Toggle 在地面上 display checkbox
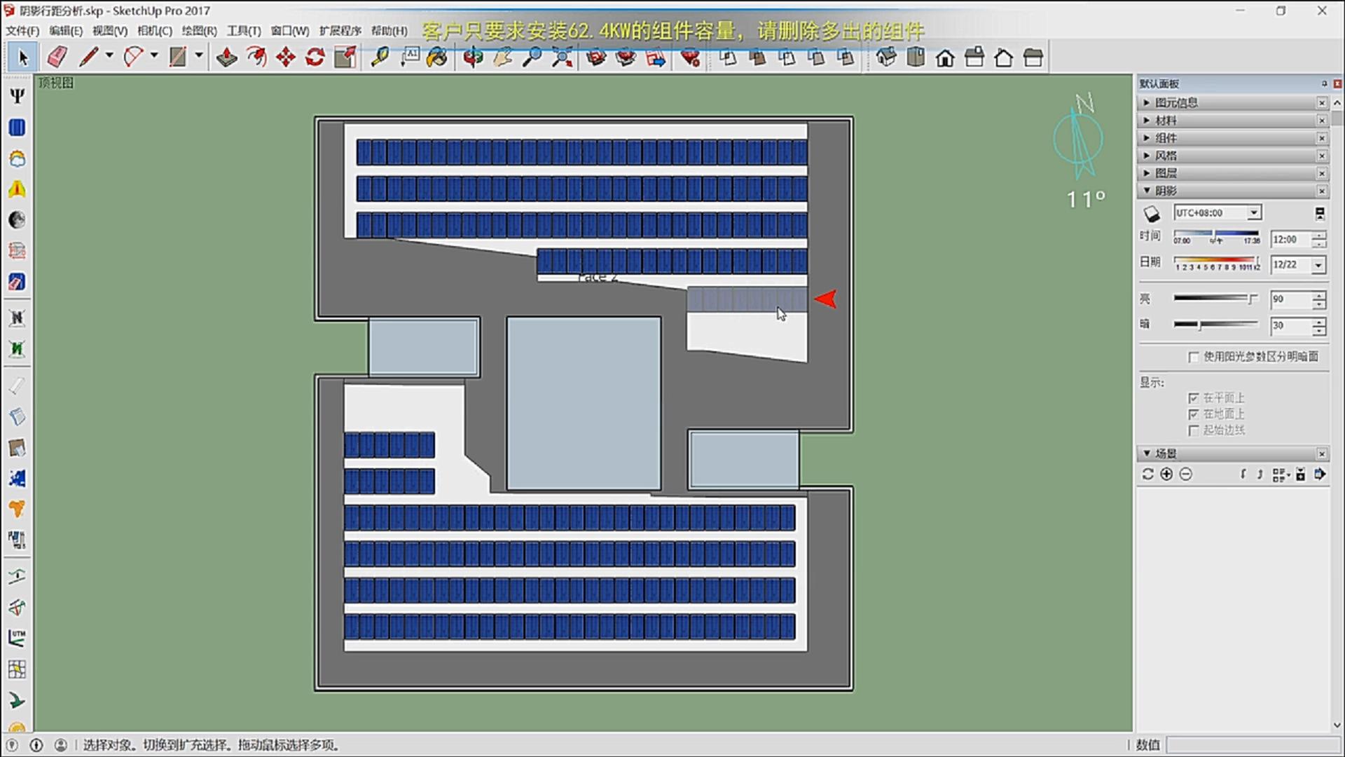 tap(1194, 414)
